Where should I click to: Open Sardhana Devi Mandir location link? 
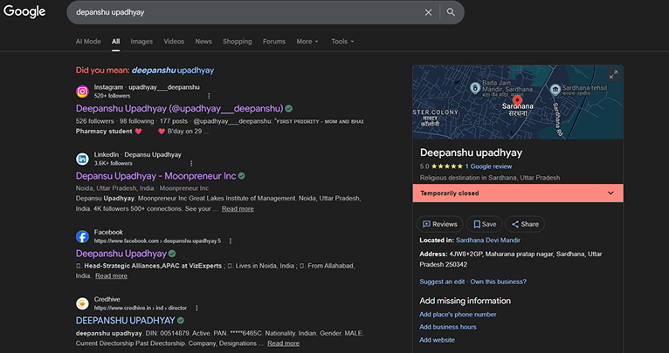[487, 239]
